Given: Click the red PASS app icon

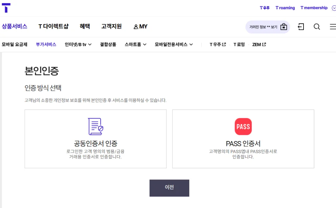Looking at the screenshot, I should [x=243, y=126].
